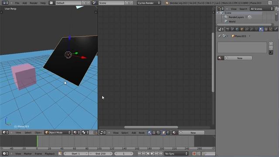Open the No Sync dropdown
The height and width of the screenshot is (157, 279).
point(176,154)
